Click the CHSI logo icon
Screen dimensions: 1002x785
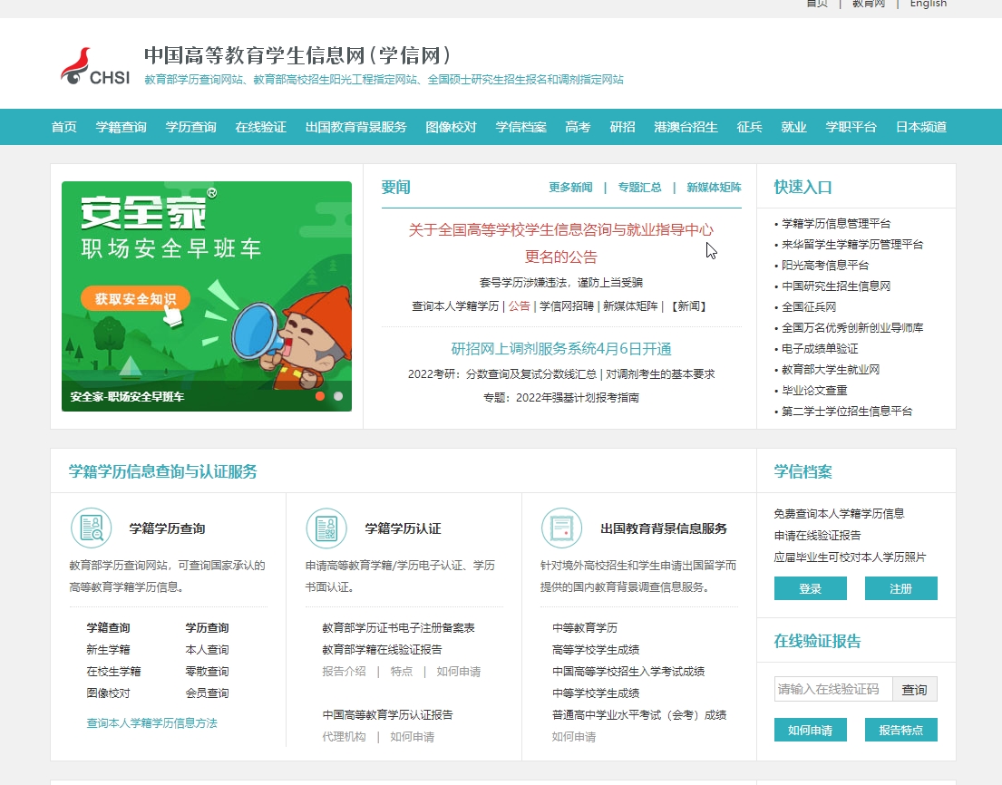click(x=95, y=66)
